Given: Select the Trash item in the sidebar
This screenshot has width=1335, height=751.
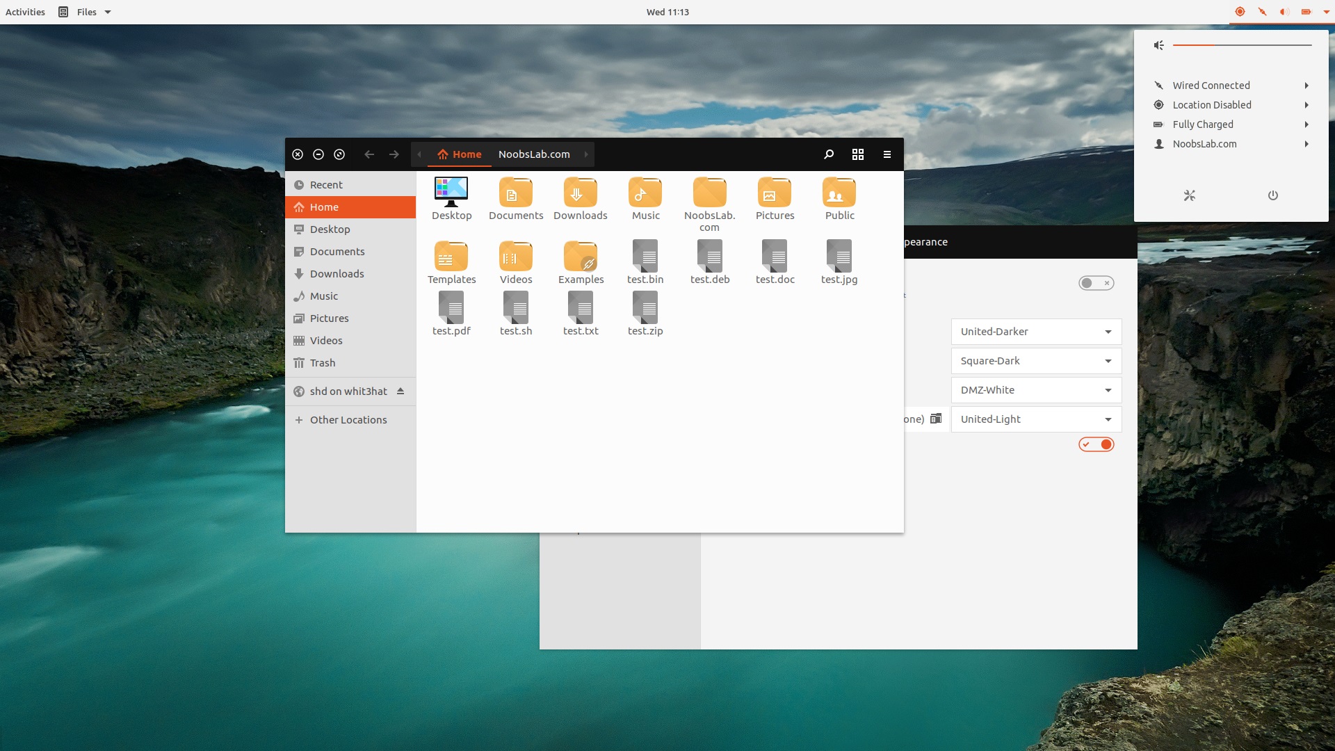Looking at the screenshot, I should coord(322,362).
